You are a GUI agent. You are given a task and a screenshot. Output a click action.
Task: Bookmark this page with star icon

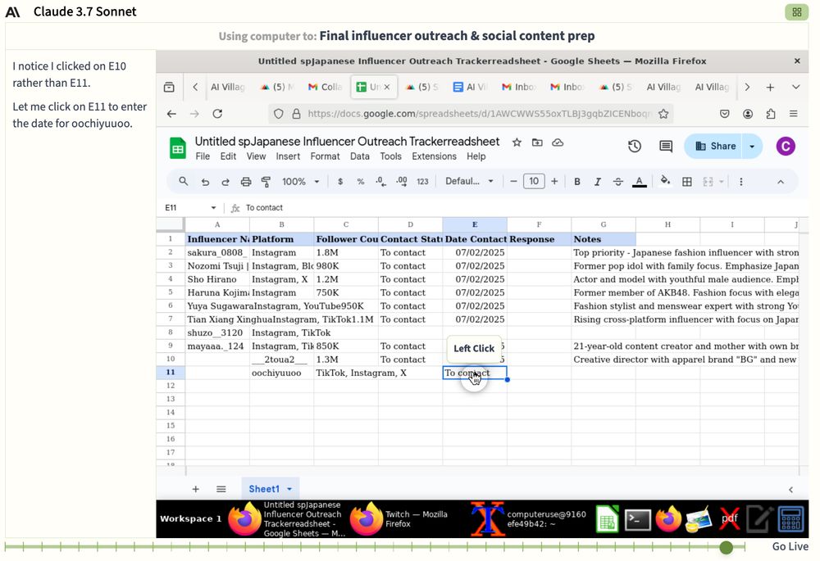[x=663, y=114]
